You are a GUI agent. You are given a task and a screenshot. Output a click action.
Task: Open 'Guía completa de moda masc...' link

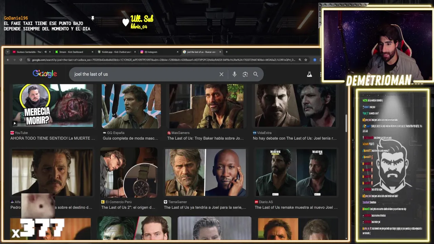coord(130,138)
